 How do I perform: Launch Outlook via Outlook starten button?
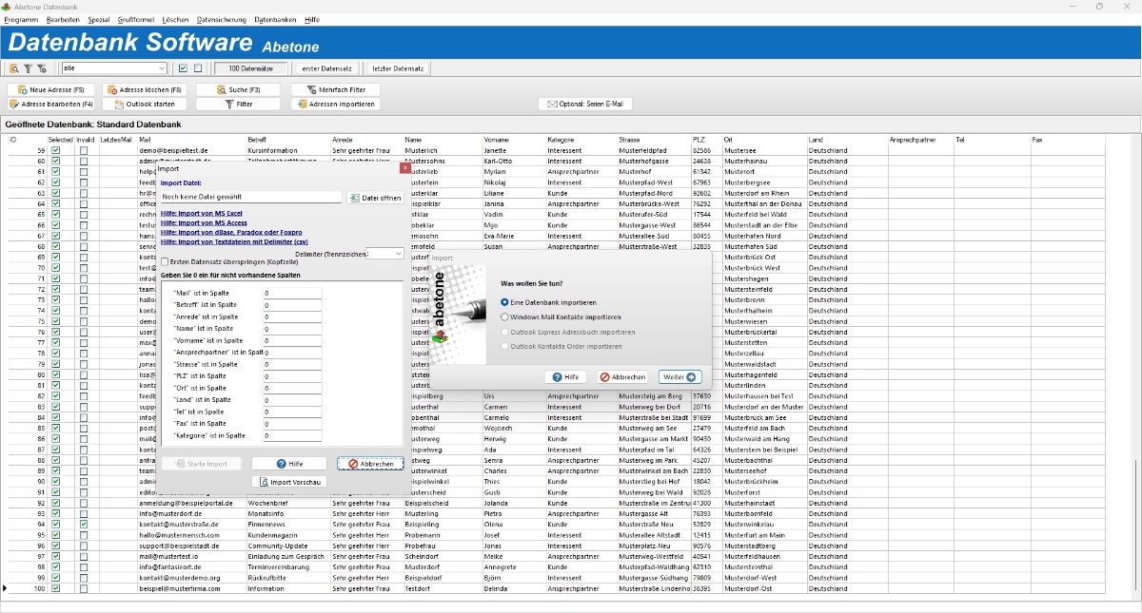coord(144,104)
